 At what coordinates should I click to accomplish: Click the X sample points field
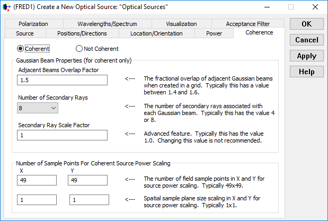[x=37, y=180]
